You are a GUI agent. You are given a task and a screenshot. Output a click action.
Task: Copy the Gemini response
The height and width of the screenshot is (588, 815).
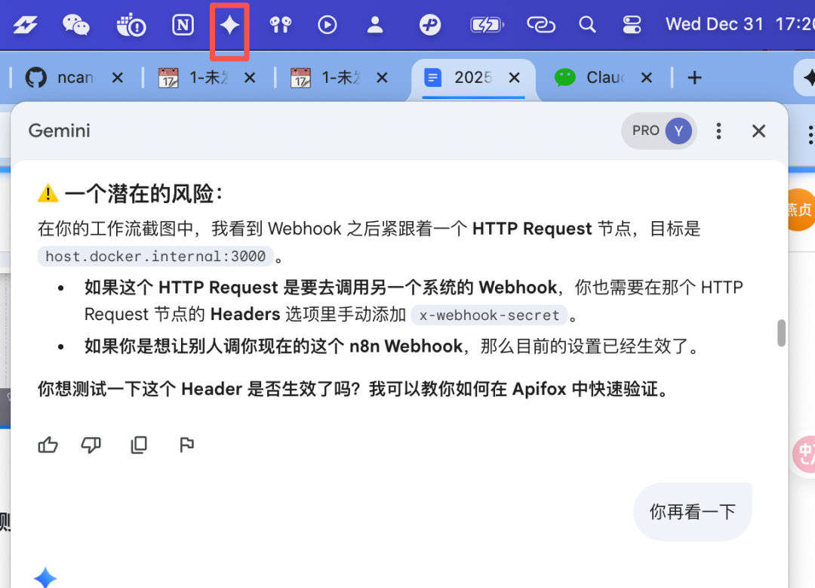pyautogui.click(x=139, y=445)
